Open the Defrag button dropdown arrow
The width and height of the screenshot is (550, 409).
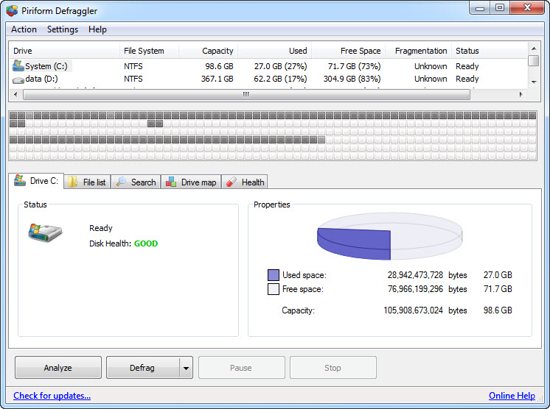point(186,368)
